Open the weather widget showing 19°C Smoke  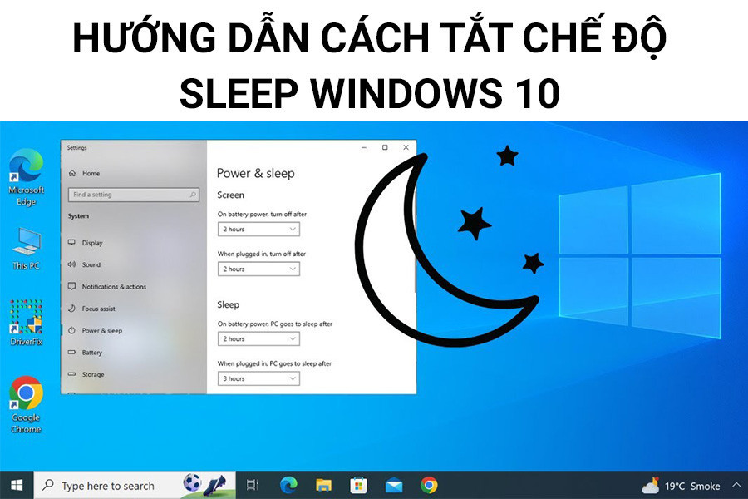(x=681, y=486)
